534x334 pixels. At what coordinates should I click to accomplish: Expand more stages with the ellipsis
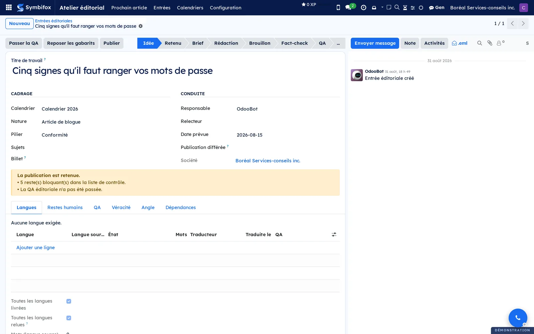(338, 43)
